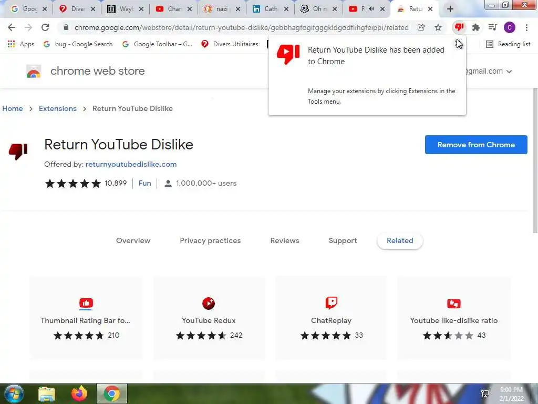Click the browser forward arrow
538x404 pixels.
click(28, 27)
